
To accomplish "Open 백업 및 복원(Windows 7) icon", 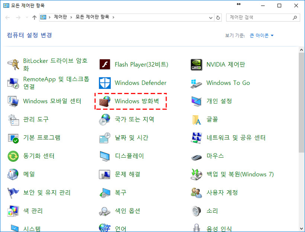I will coord(196,174).
